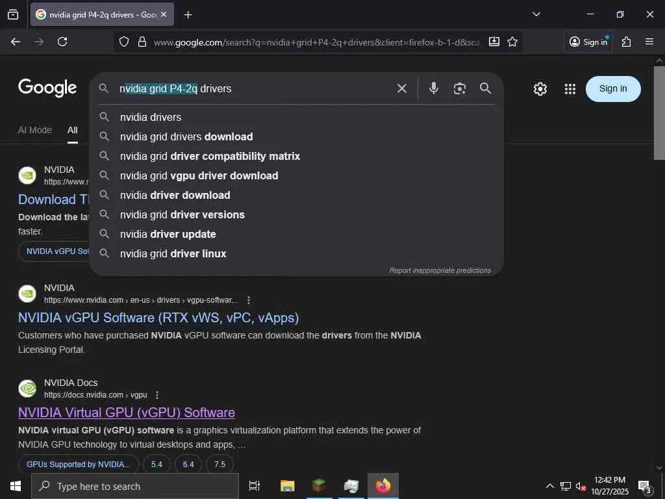Open more options for docs.nvidia.com result
Screen dimensions: 665x499
tap(157, 395)
